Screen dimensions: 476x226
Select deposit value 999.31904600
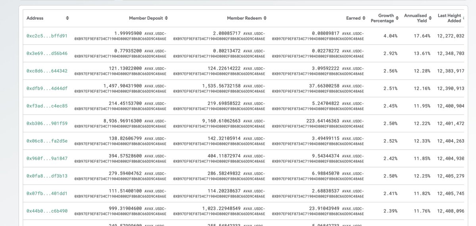pos(125,208)
